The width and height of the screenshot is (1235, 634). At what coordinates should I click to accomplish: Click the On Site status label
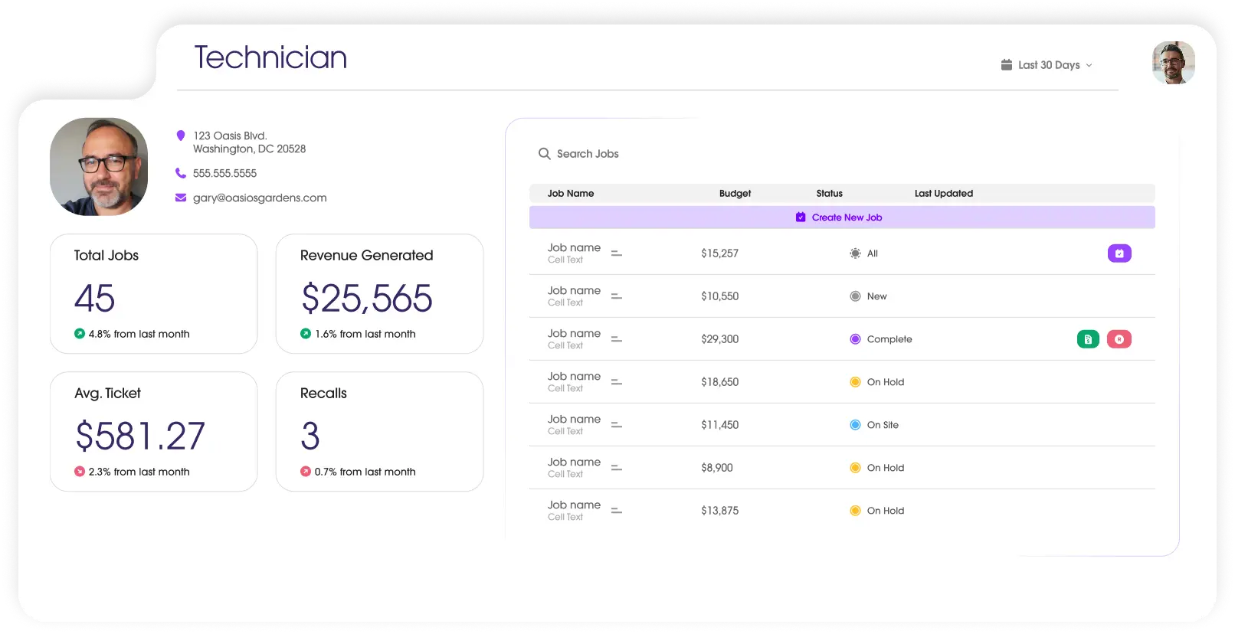tap(883, 425)
